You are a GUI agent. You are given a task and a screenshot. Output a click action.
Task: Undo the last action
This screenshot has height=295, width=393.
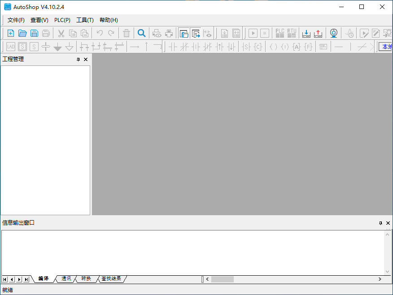pyautogui.click(x=100, y=33)
